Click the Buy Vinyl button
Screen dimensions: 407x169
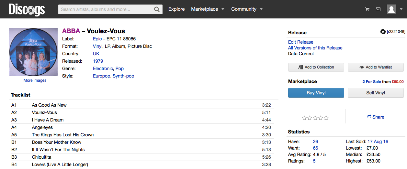point(316,93)
